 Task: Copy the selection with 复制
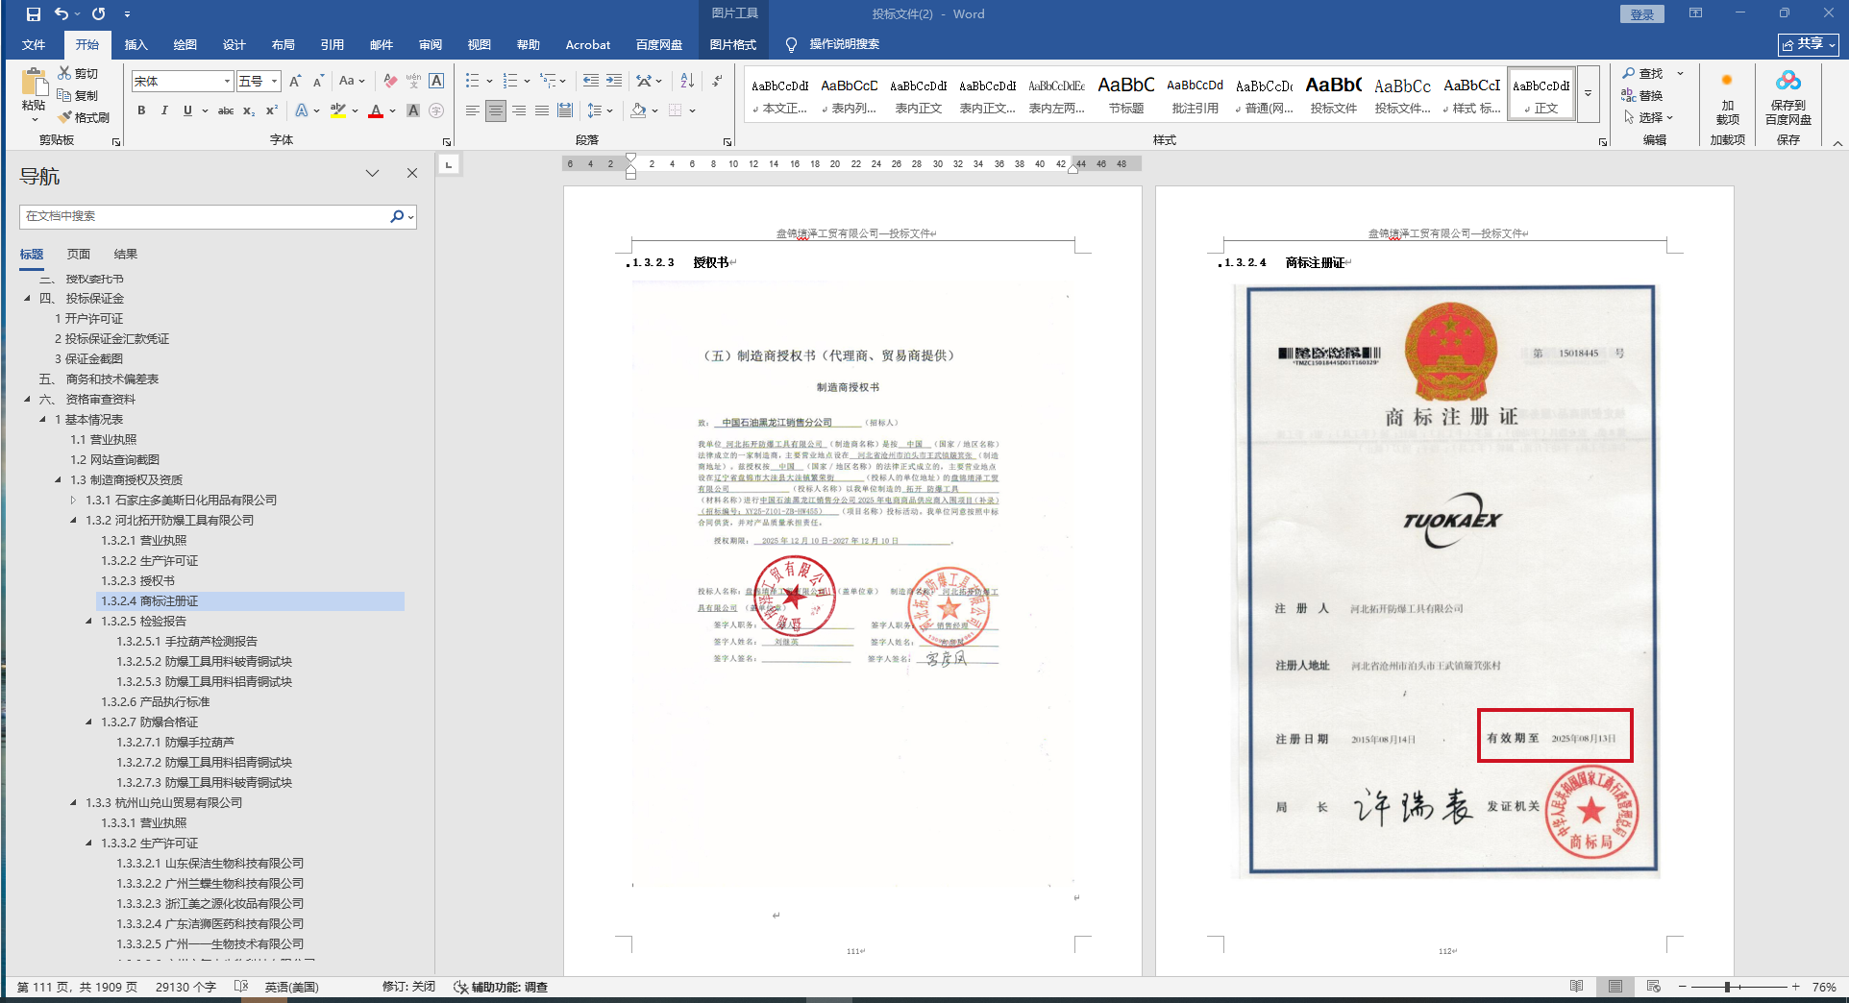click(x=78, y=95)
